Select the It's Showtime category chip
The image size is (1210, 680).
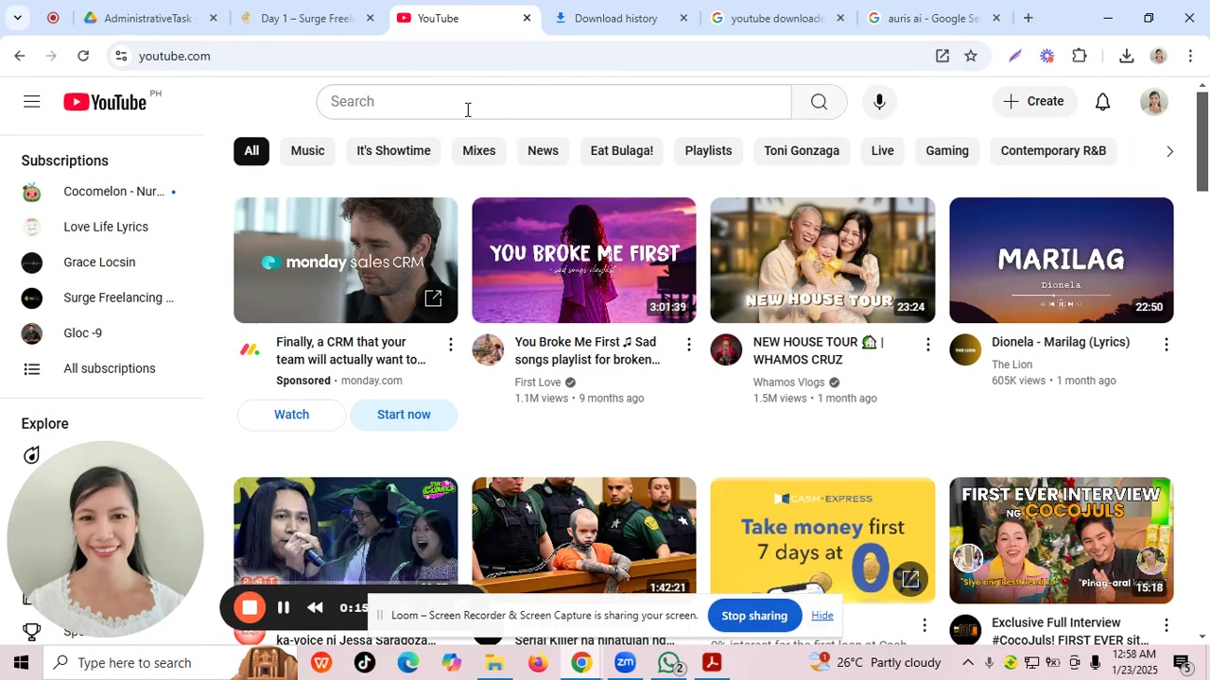click(x=393, y=151)
